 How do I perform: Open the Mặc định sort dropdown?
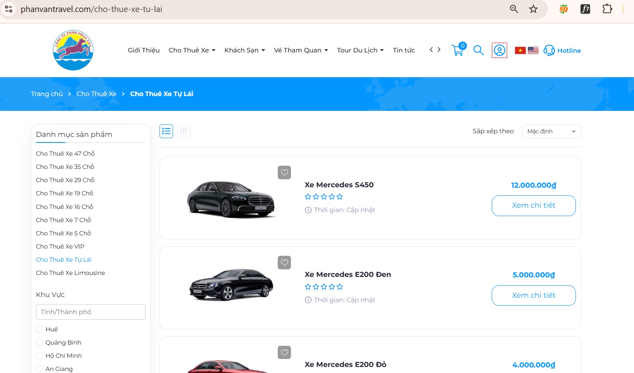click(551, 131)
